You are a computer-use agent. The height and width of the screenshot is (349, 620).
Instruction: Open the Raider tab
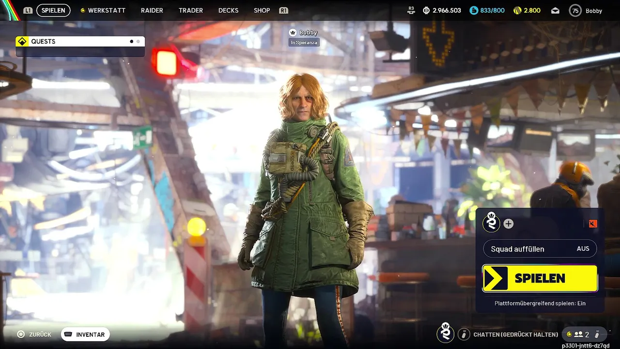[x=152, y=10]
